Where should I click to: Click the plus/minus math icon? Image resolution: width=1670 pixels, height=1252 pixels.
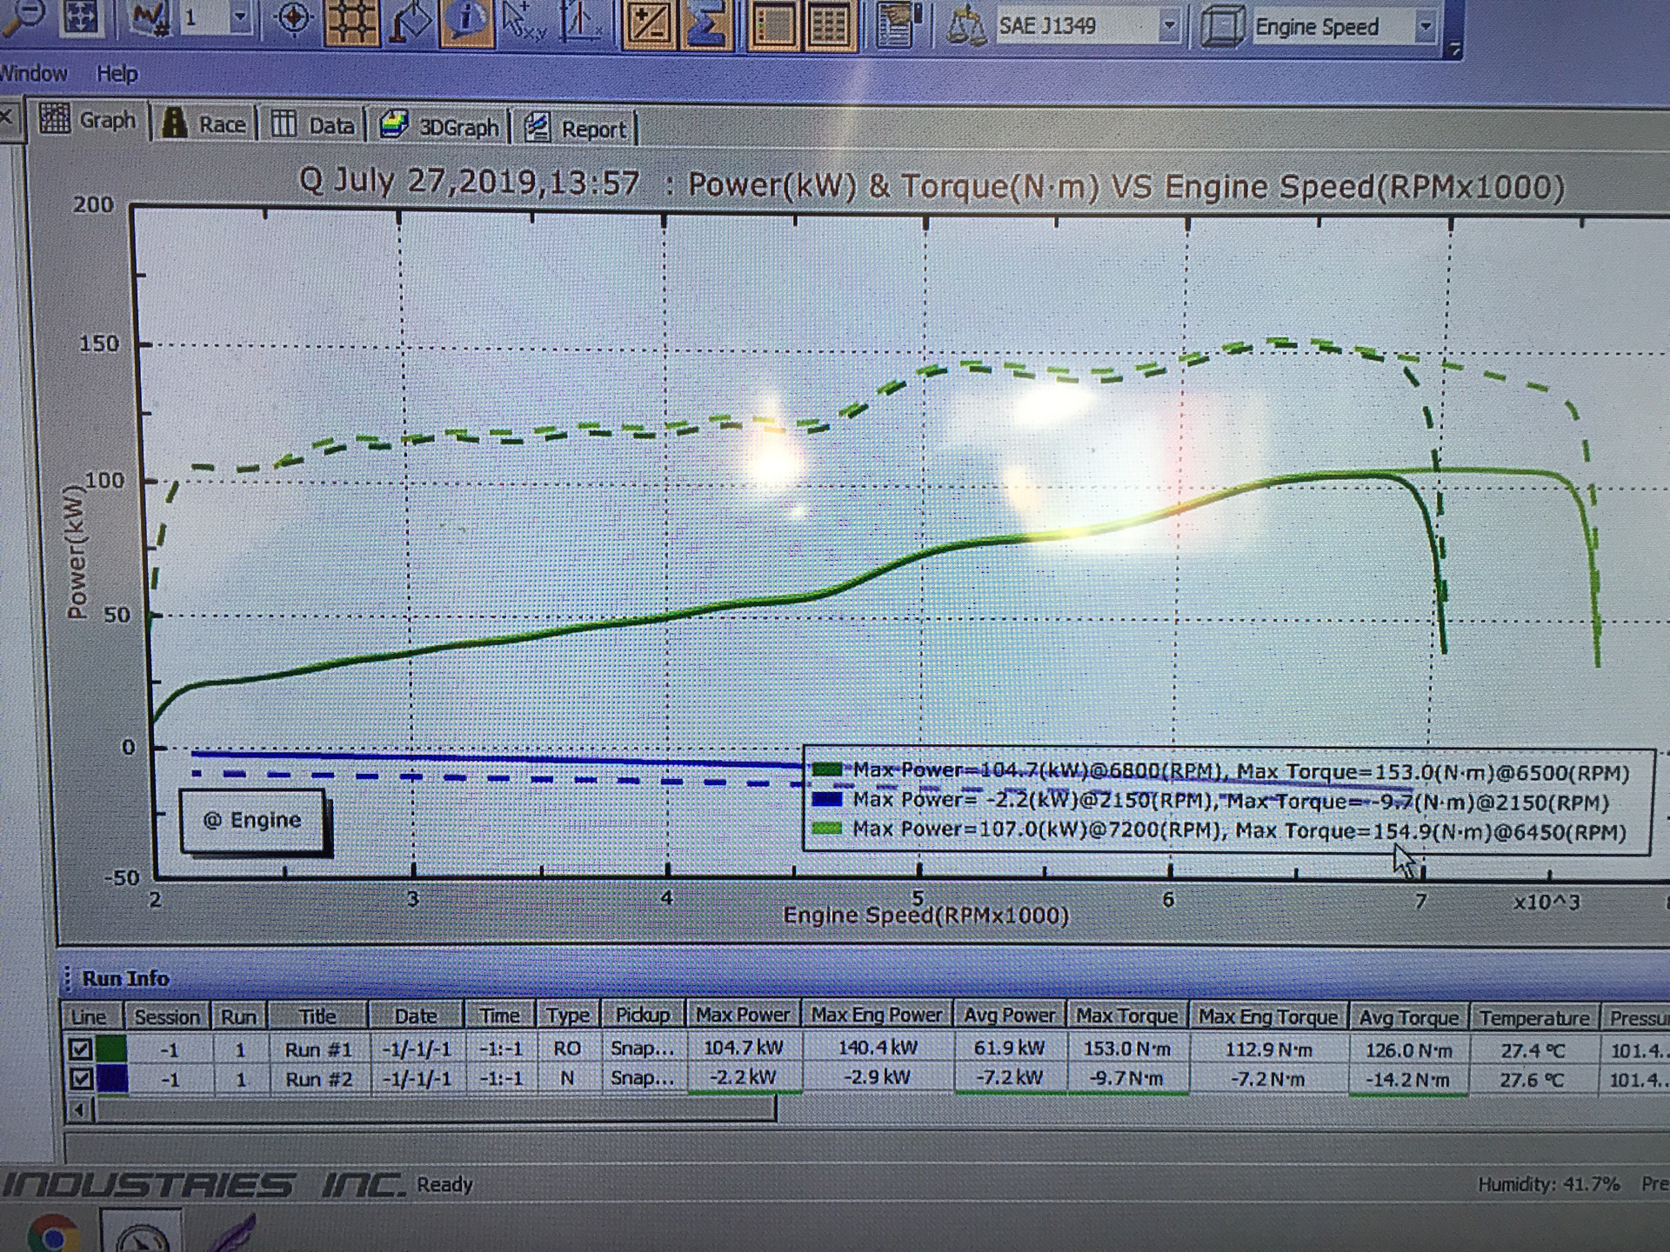648,23
